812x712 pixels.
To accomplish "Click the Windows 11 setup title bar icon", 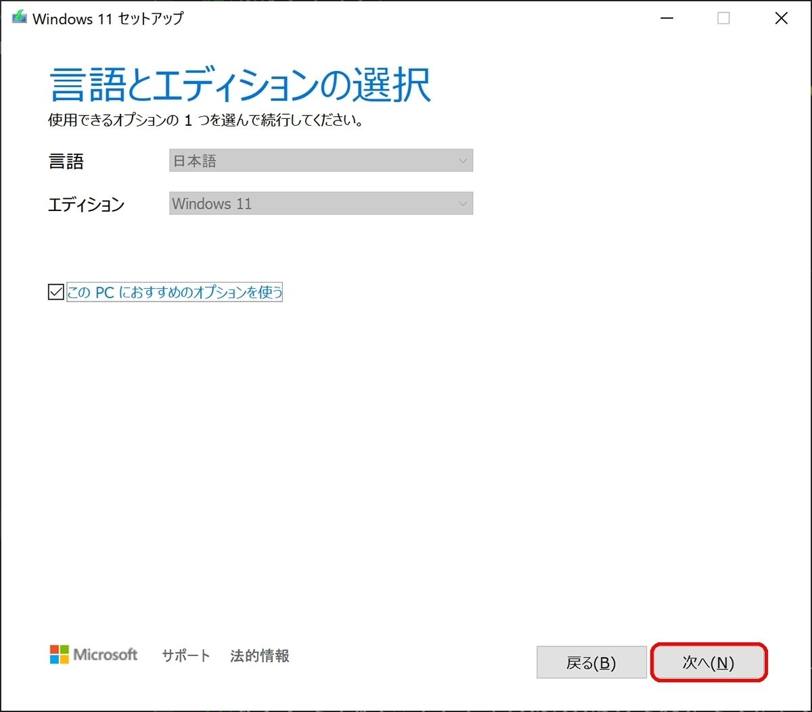I will 18,18.
